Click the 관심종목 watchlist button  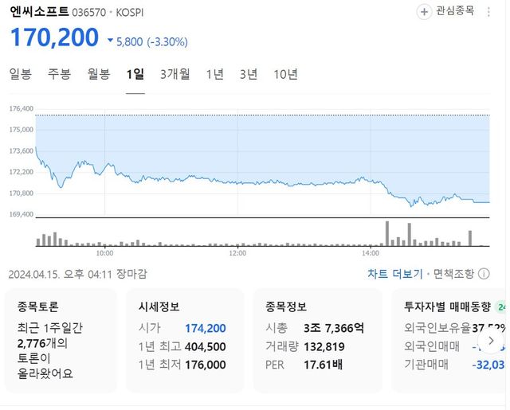coord(454,11)
